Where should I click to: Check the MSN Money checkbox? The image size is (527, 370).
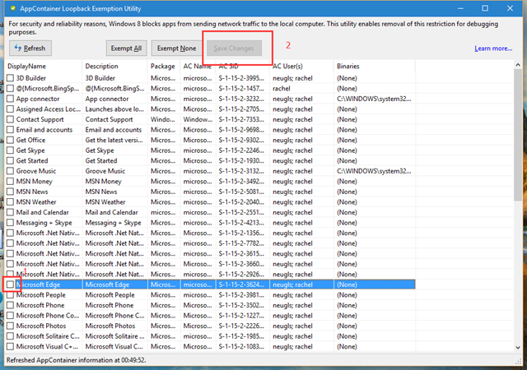[x=10, y=182]
